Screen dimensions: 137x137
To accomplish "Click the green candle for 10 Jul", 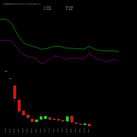I will pyautogui.click(x=41, y=118).
